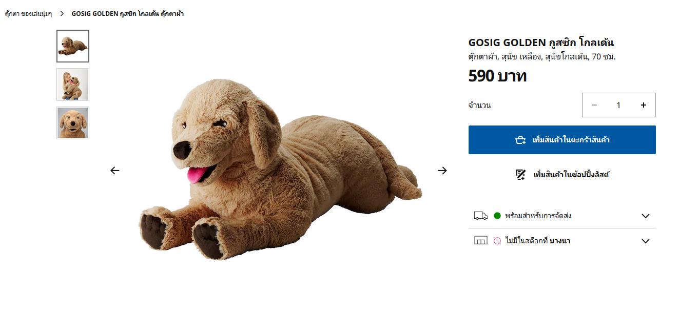Click the shopping cart icon on the blue button
The height and width of the screenshot is (335, 679).
coord(519,139)
